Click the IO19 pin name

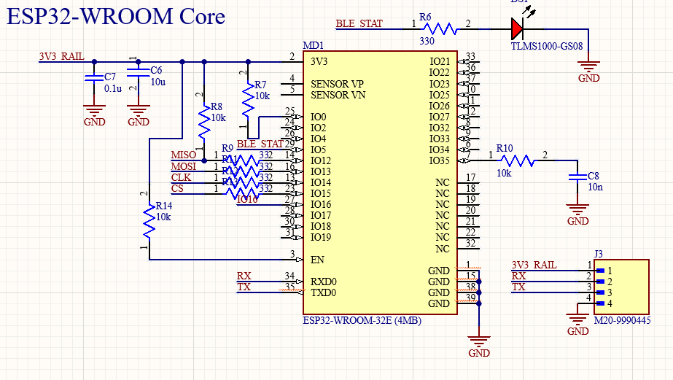tap(321, 237)
